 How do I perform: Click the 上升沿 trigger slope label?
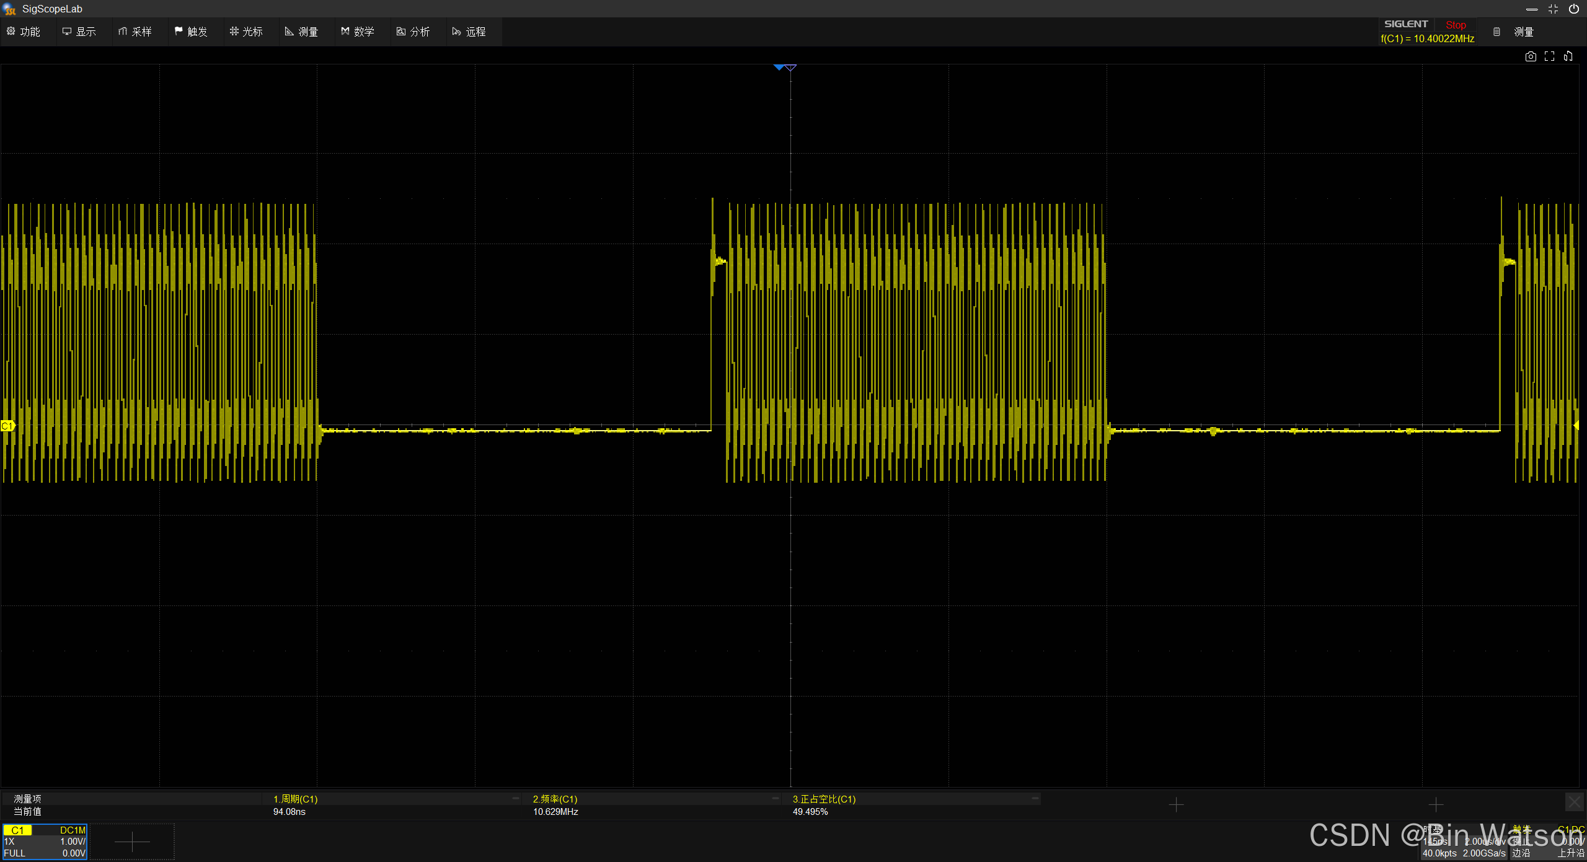(x=1570, y=853)
